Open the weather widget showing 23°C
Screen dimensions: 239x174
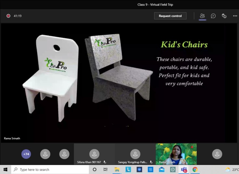point(232,169)
